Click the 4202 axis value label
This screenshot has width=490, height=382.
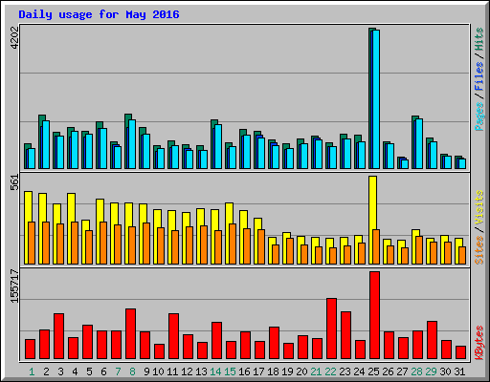point(14,38)
